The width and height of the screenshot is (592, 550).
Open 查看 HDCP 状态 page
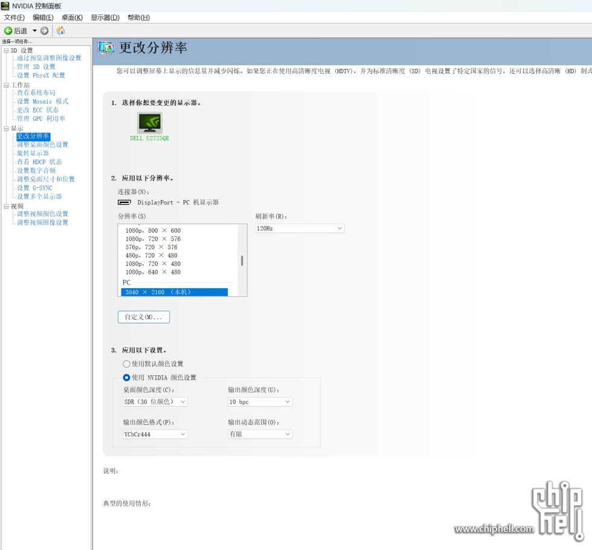(x=39, y=162)
